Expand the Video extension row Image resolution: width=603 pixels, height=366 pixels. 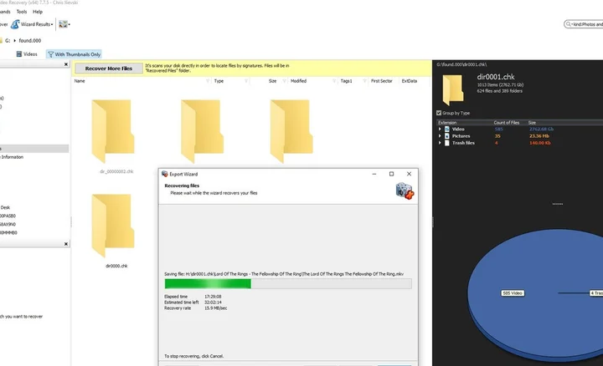tap(440, 130)
